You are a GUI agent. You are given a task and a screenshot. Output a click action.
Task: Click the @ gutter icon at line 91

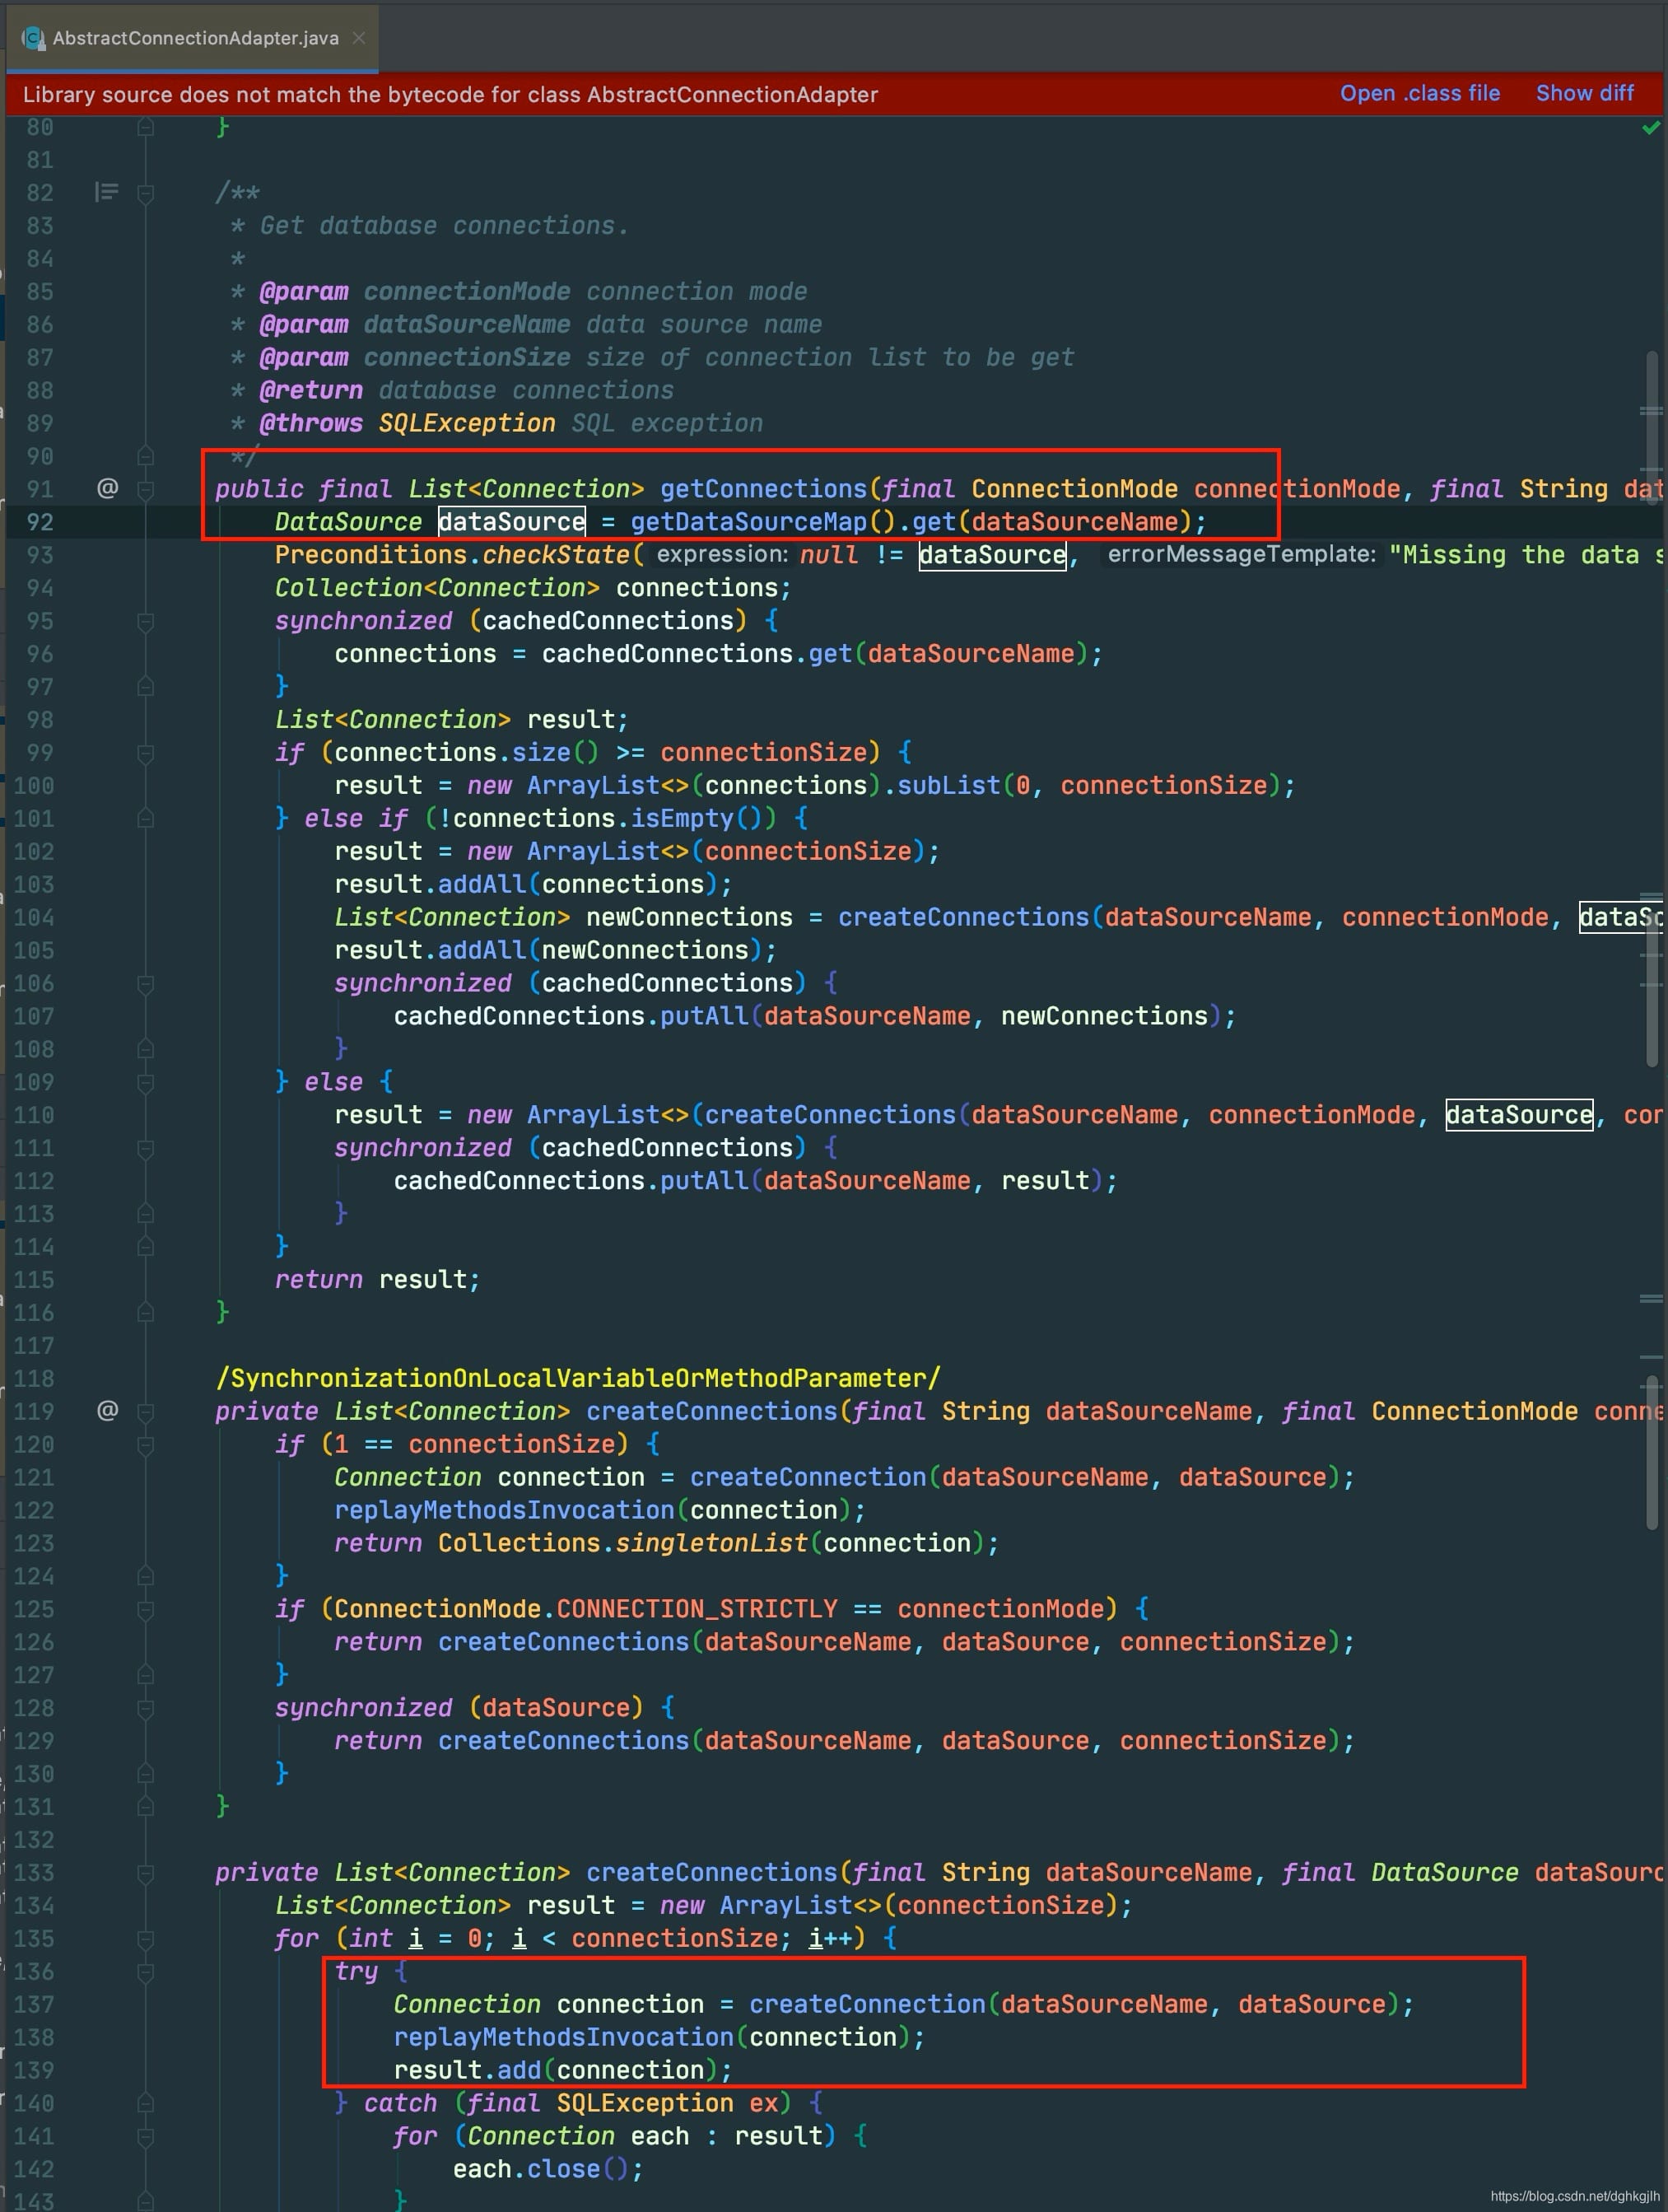point(107,488)
